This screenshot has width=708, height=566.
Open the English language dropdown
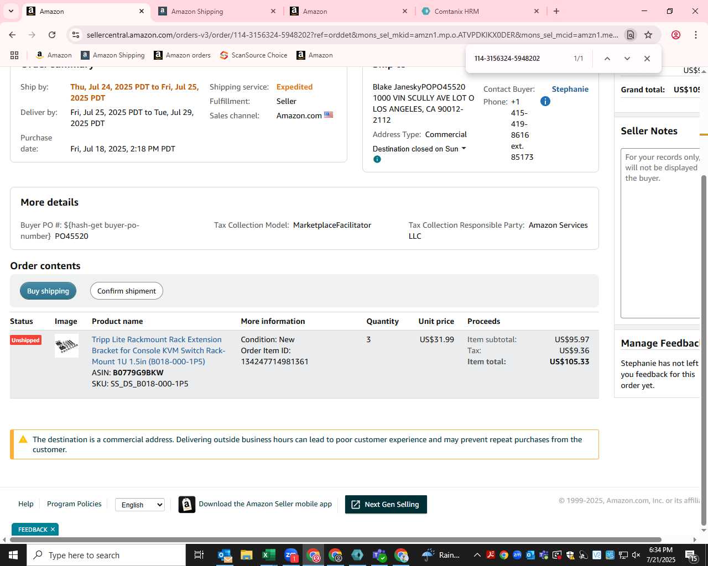point(140,505)
